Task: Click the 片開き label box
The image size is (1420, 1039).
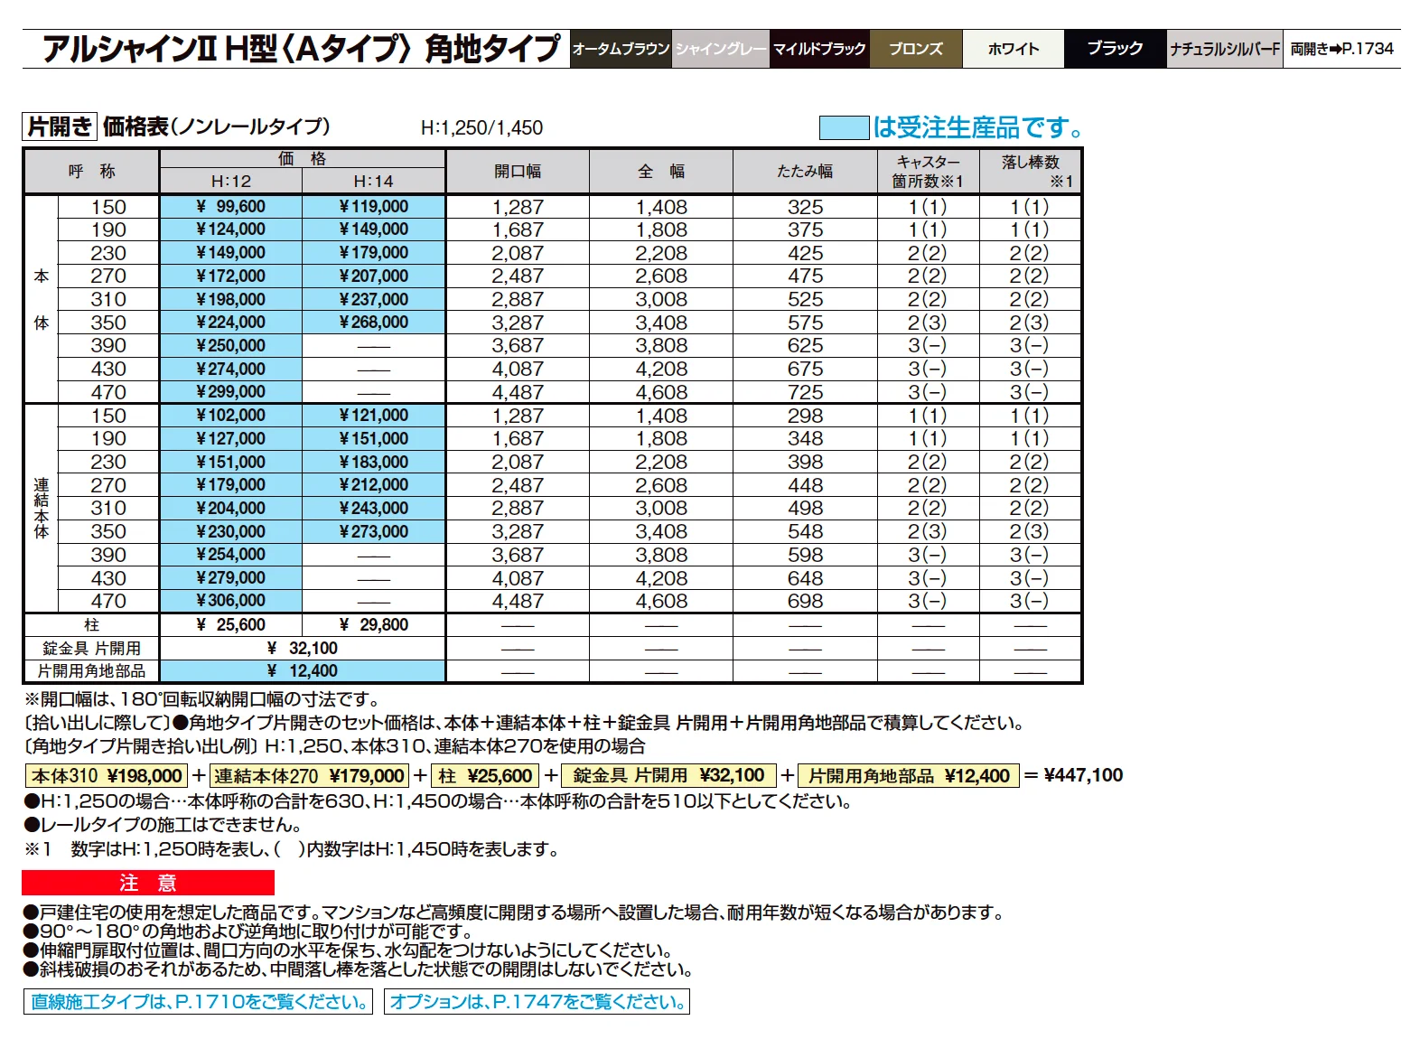Action: point(60,126)
